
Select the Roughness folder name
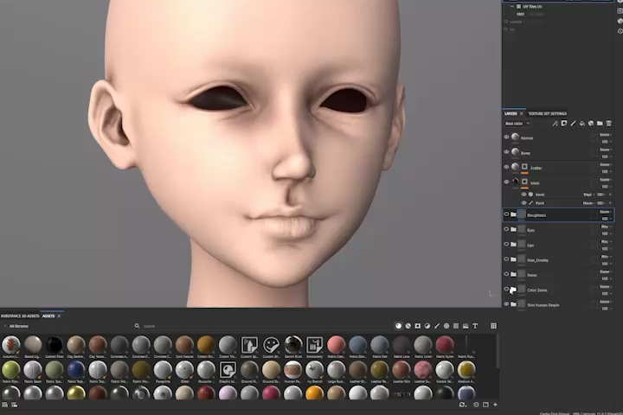(536, 215)
